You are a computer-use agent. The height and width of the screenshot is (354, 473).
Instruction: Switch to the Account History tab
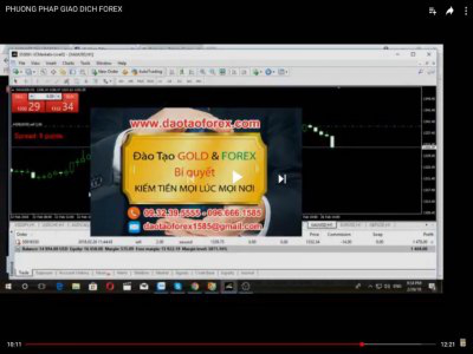(x=74, y=273)
